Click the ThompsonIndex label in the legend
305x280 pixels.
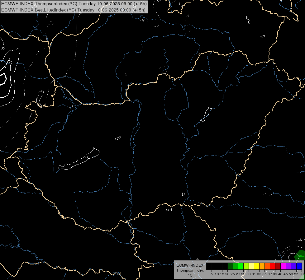click(x=190, y=270)
